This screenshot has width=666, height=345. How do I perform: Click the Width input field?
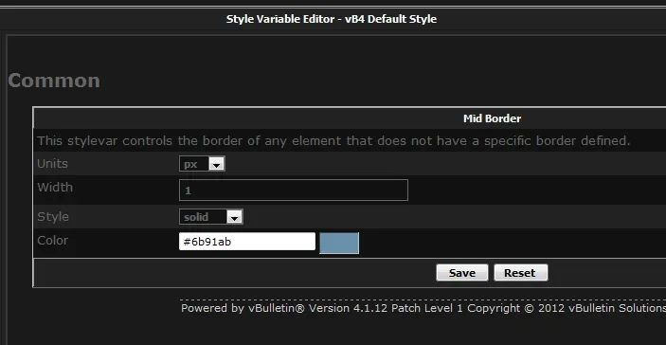click(294, 190)
